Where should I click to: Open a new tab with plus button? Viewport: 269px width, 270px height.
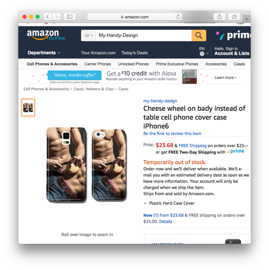(x=247, y=19)
